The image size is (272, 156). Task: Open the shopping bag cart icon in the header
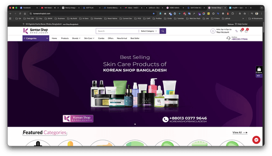(x=246, y=31)
